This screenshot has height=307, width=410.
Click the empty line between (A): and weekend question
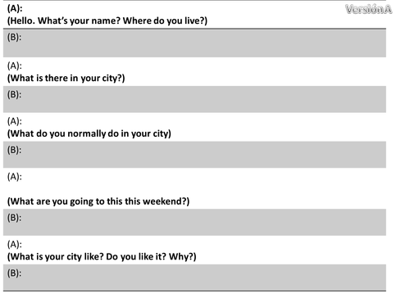[x=194, y=189]
